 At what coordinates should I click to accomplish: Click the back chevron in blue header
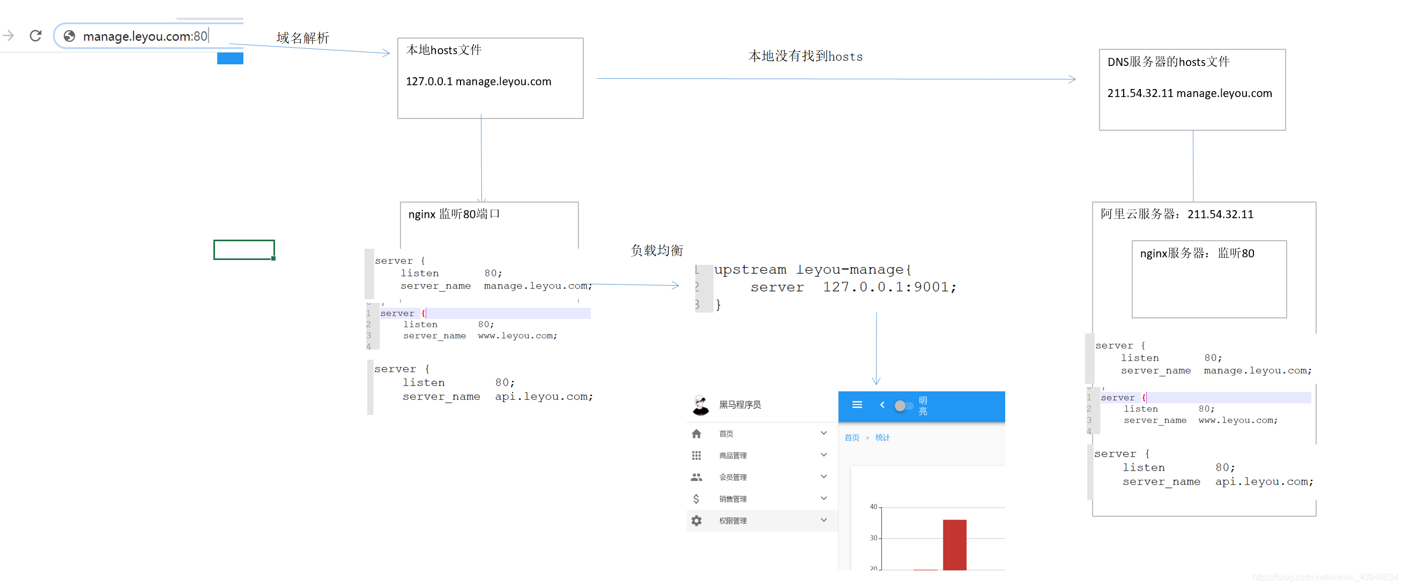click(882, 405)
